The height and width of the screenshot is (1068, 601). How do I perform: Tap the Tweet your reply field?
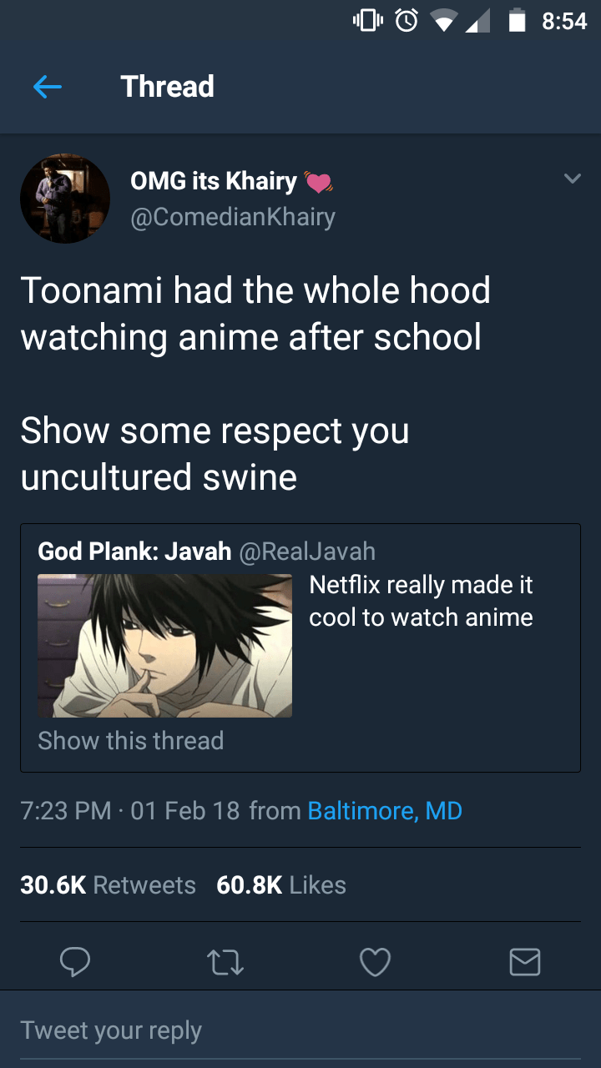point(300,1030)
